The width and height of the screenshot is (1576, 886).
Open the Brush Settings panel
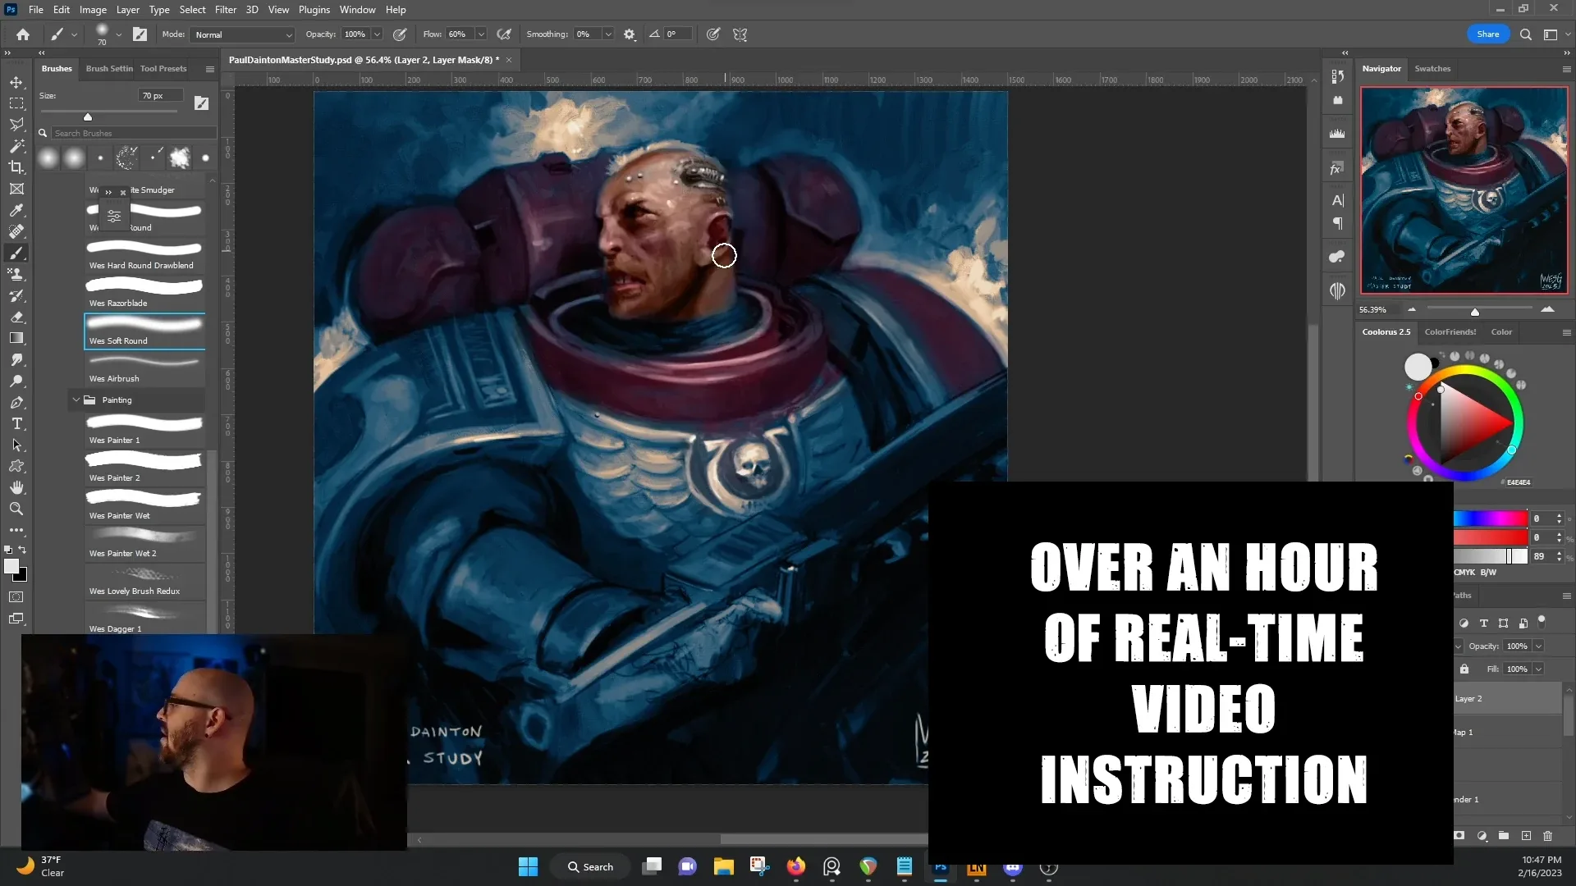(108, 68)
